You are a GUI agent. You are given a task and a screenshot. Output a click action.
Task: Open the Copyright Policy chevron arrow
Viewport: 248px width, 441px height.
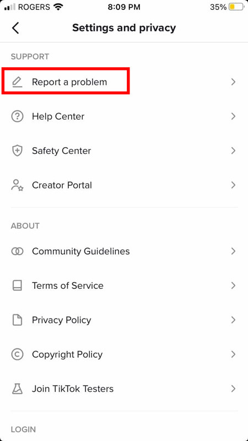[x=233, y=354]
